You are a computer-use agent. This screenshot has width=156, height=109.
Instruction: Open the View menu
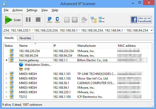(44, 10)
